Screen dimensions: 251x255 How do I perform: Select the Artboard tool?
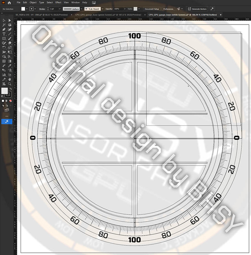pyautogui.click(x=10, y=75)
